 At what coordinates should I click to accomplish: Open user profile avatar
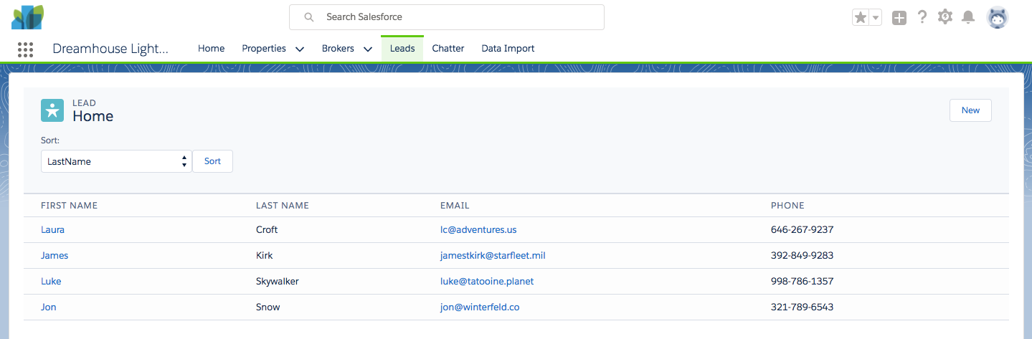998,18
